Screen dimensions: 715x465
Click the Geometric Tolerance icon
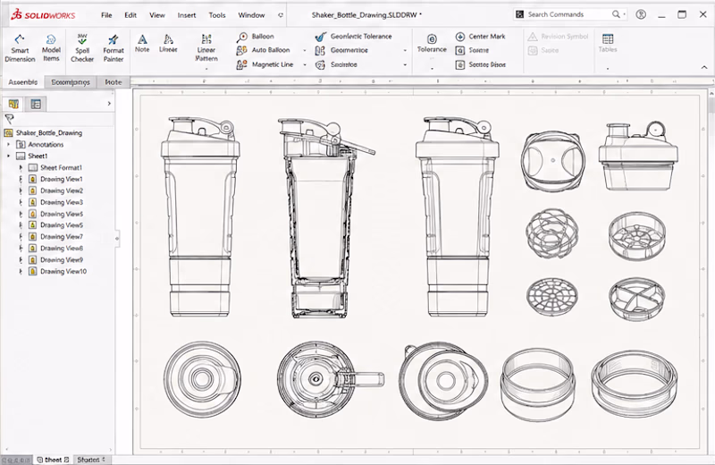point(321,36)
